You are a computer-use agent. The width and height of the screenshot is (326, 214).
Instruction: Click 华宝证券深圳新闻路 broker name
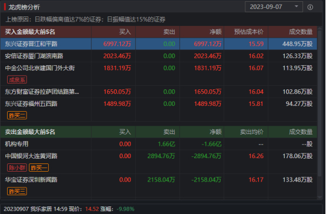[31, 180]
